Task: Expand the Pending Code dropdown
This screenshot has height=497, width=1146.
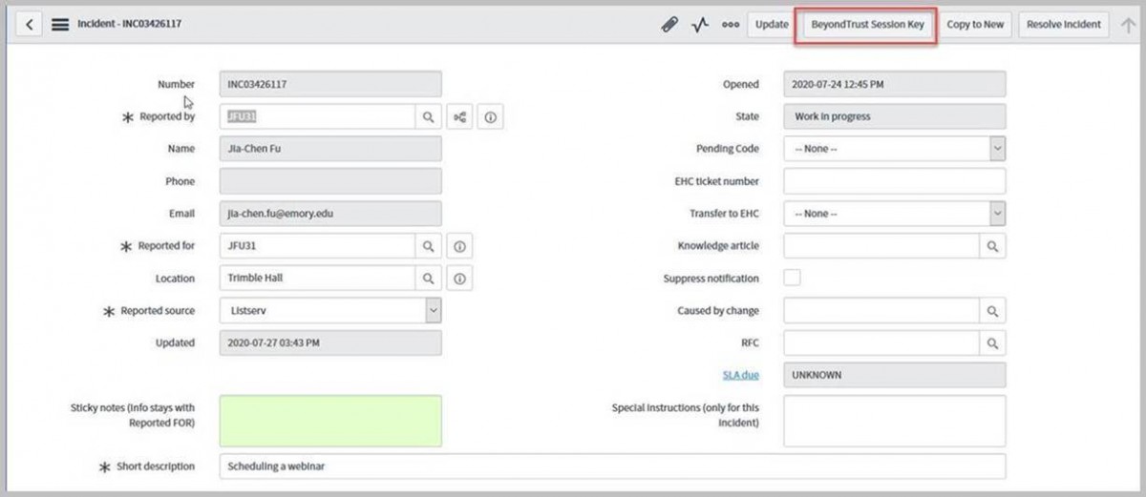Action: [x=996, y=149]
